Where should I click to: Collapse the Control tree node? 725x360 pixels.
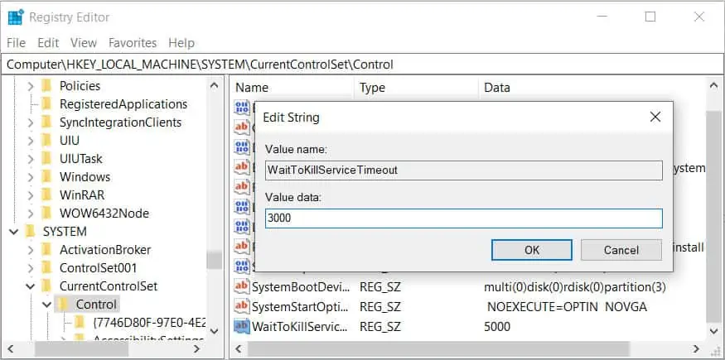(x=47, y=305)
